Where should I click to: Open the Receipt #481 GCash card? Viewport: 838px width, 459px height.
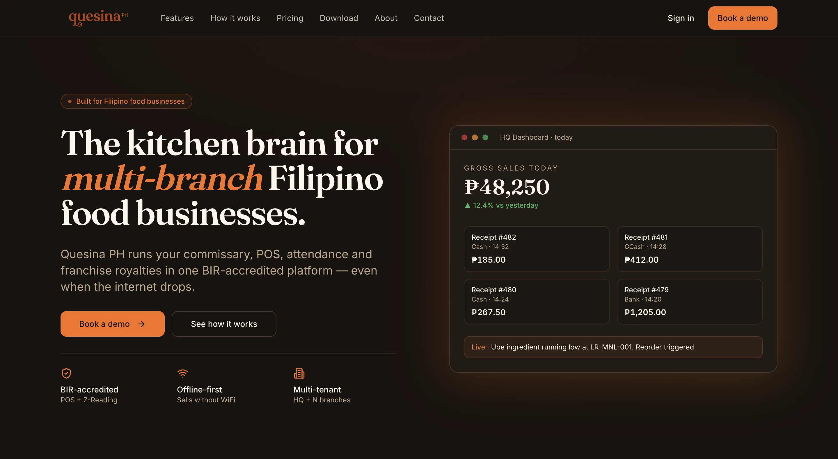(690, 249)
